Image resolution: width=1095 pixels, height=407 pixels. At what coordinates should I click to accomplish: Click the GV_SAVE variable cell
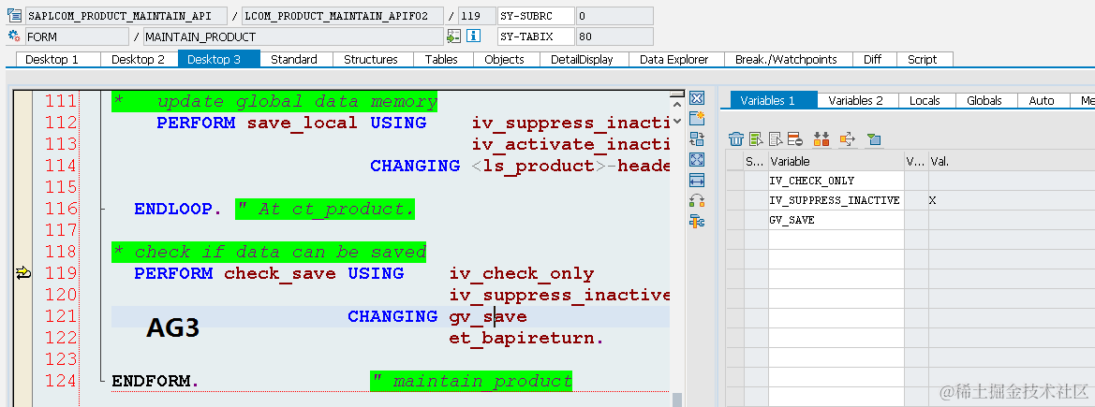pyautogui.click(x=836, y=220)
